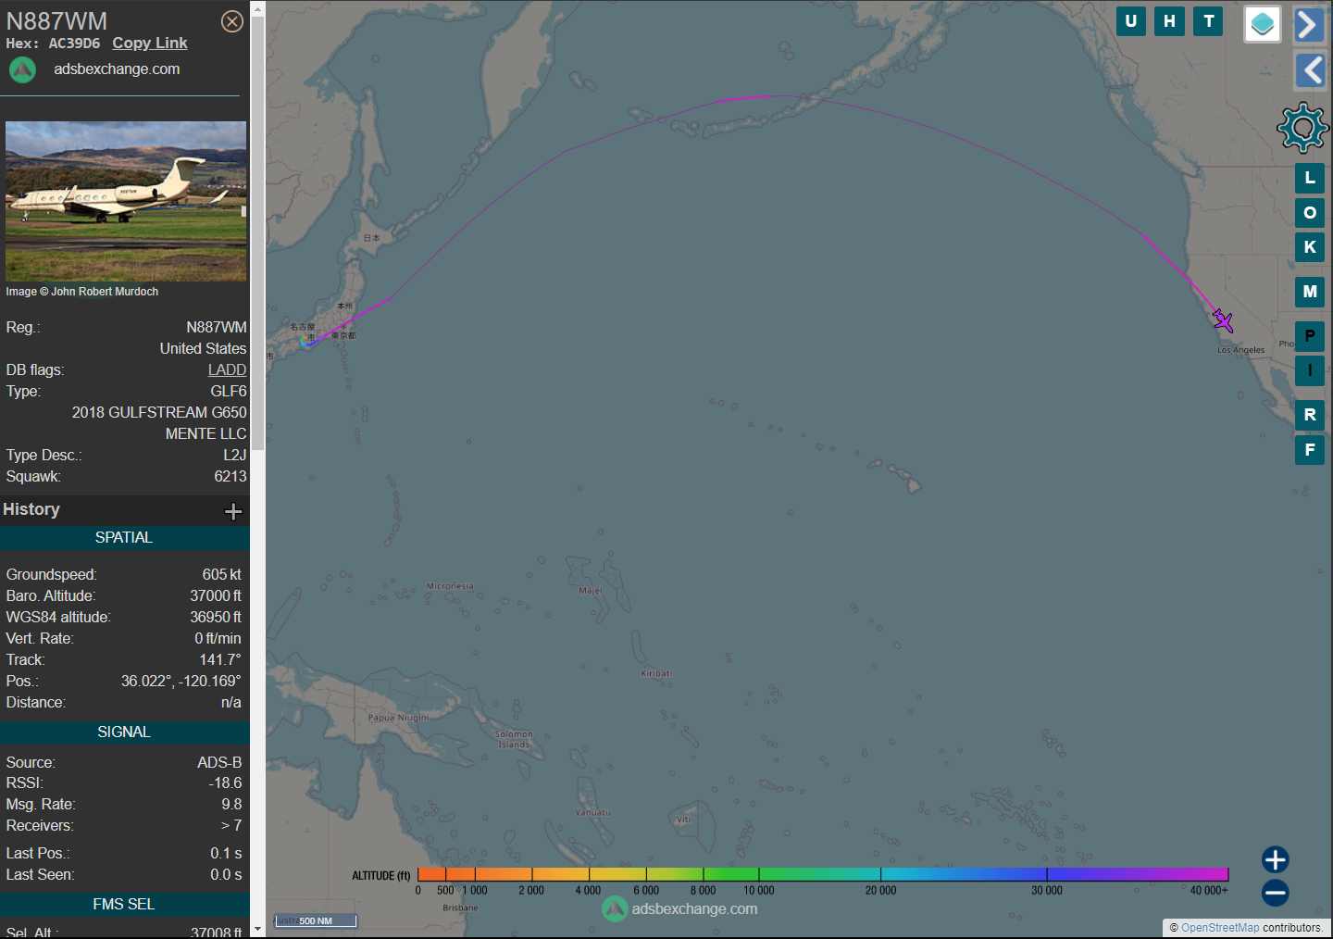Click the Los Angeles map label

click(1240, 350)
